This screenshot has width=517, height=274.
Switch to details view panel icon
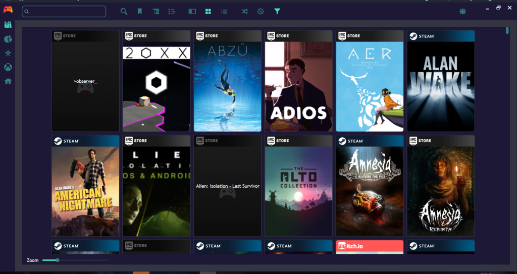coord(192,12)
